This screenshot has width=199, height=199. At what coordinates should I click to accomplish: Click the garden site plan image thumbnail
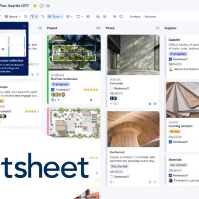[75, 123]
